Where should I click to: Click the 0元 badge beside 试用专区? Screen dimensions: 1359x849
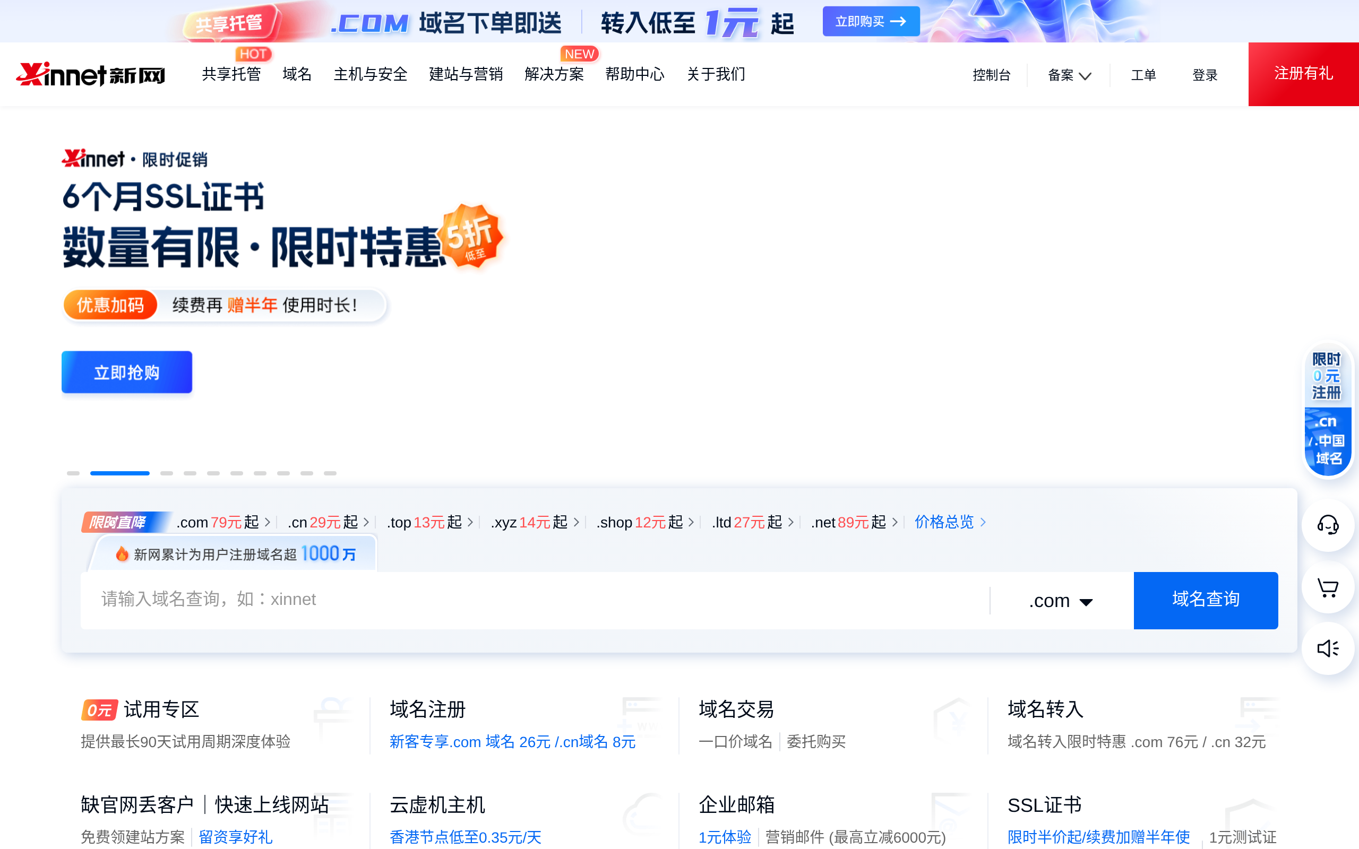pyautogui.click(x=99, y=710)
